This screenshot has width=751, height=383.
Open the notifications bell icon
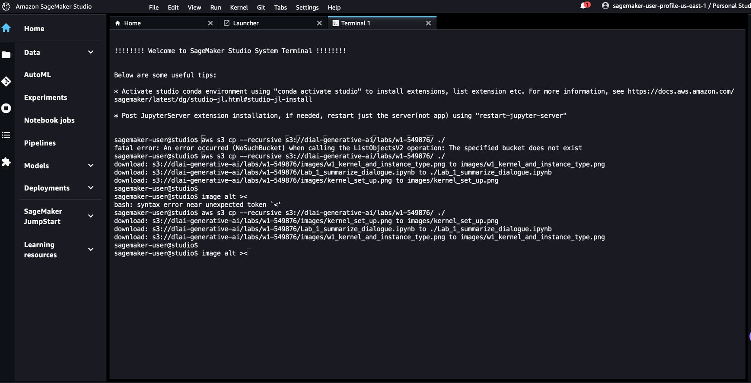click(584, 5)
